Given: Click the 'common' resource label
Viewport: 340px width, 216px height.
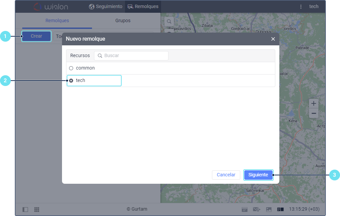Looking at the screenshot, I should tap(85, 68).
